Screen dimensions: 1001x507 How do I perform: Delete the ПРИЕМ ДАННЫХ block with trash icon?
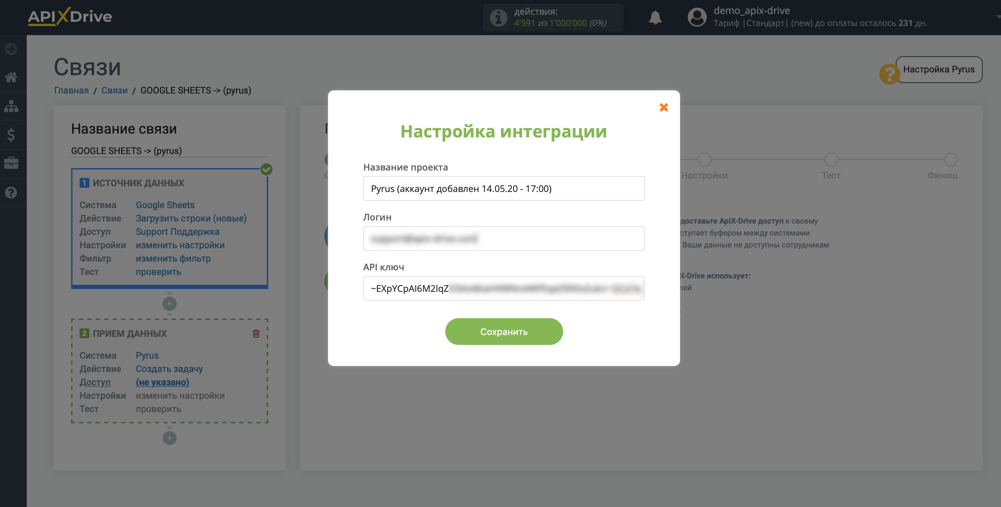pos(256,333)
